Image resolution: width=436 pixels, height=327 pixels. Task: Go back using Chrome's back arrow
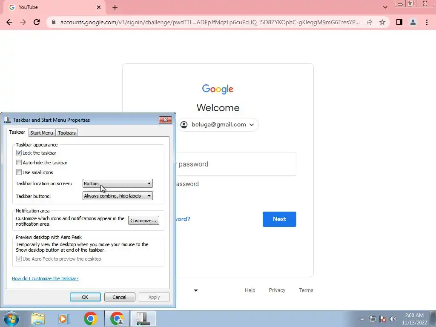[9, 22]
